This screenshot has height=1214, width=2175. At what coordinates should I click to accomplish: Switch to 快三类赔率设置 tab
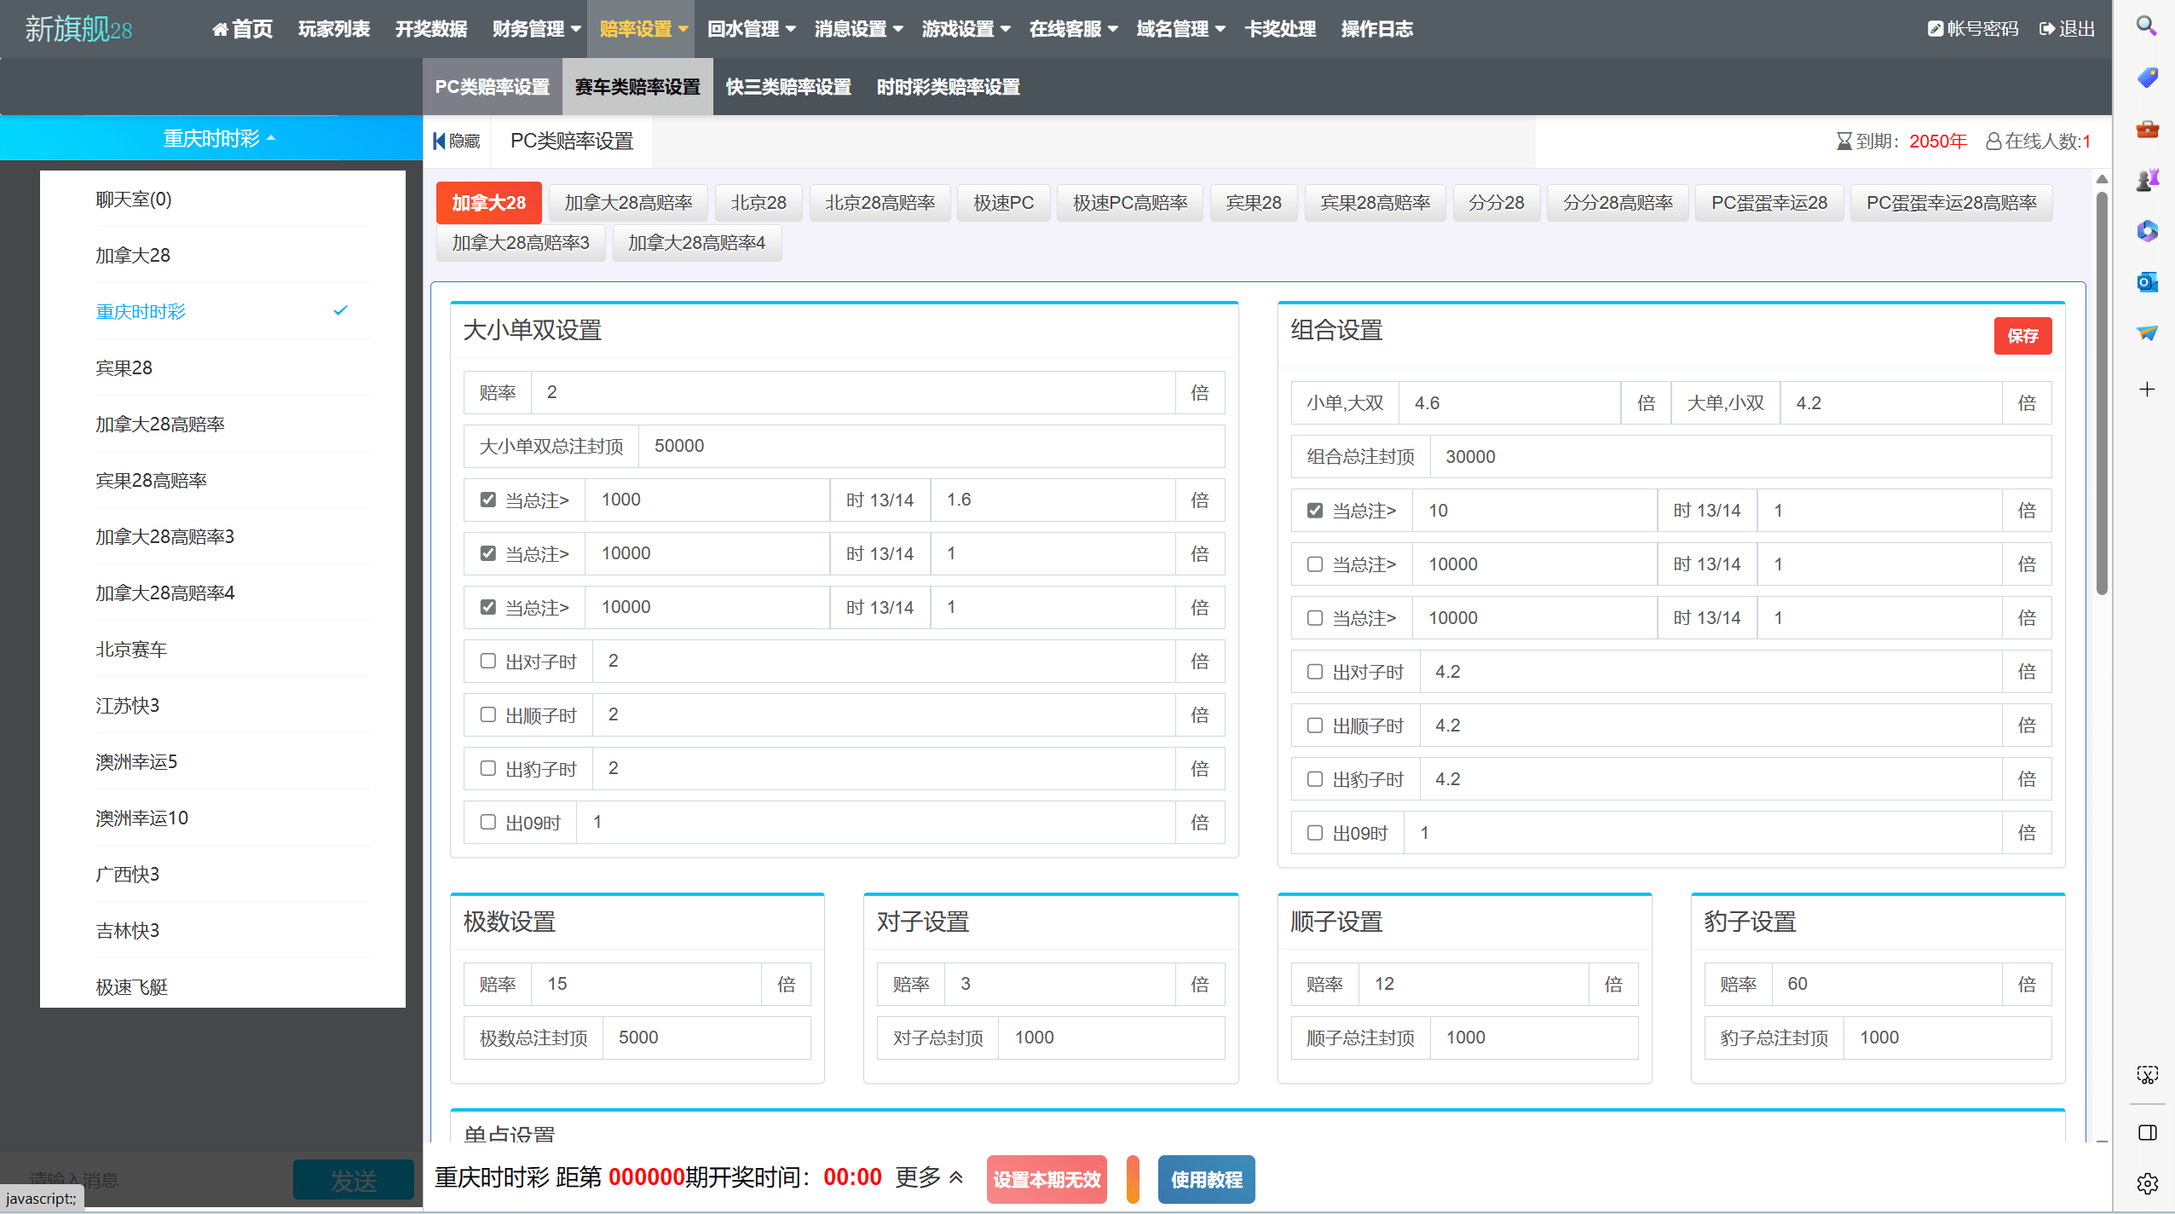[x=788, y=87]
